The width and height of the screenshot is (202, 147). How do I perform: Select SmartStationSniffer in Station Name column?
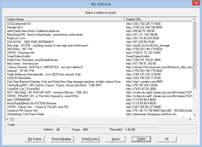point(19,56)
